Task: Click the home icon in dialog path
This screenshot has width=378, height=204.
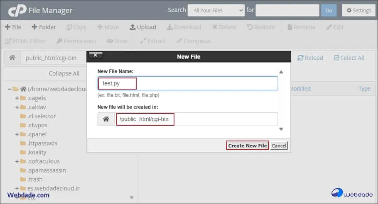Action: 106,119
